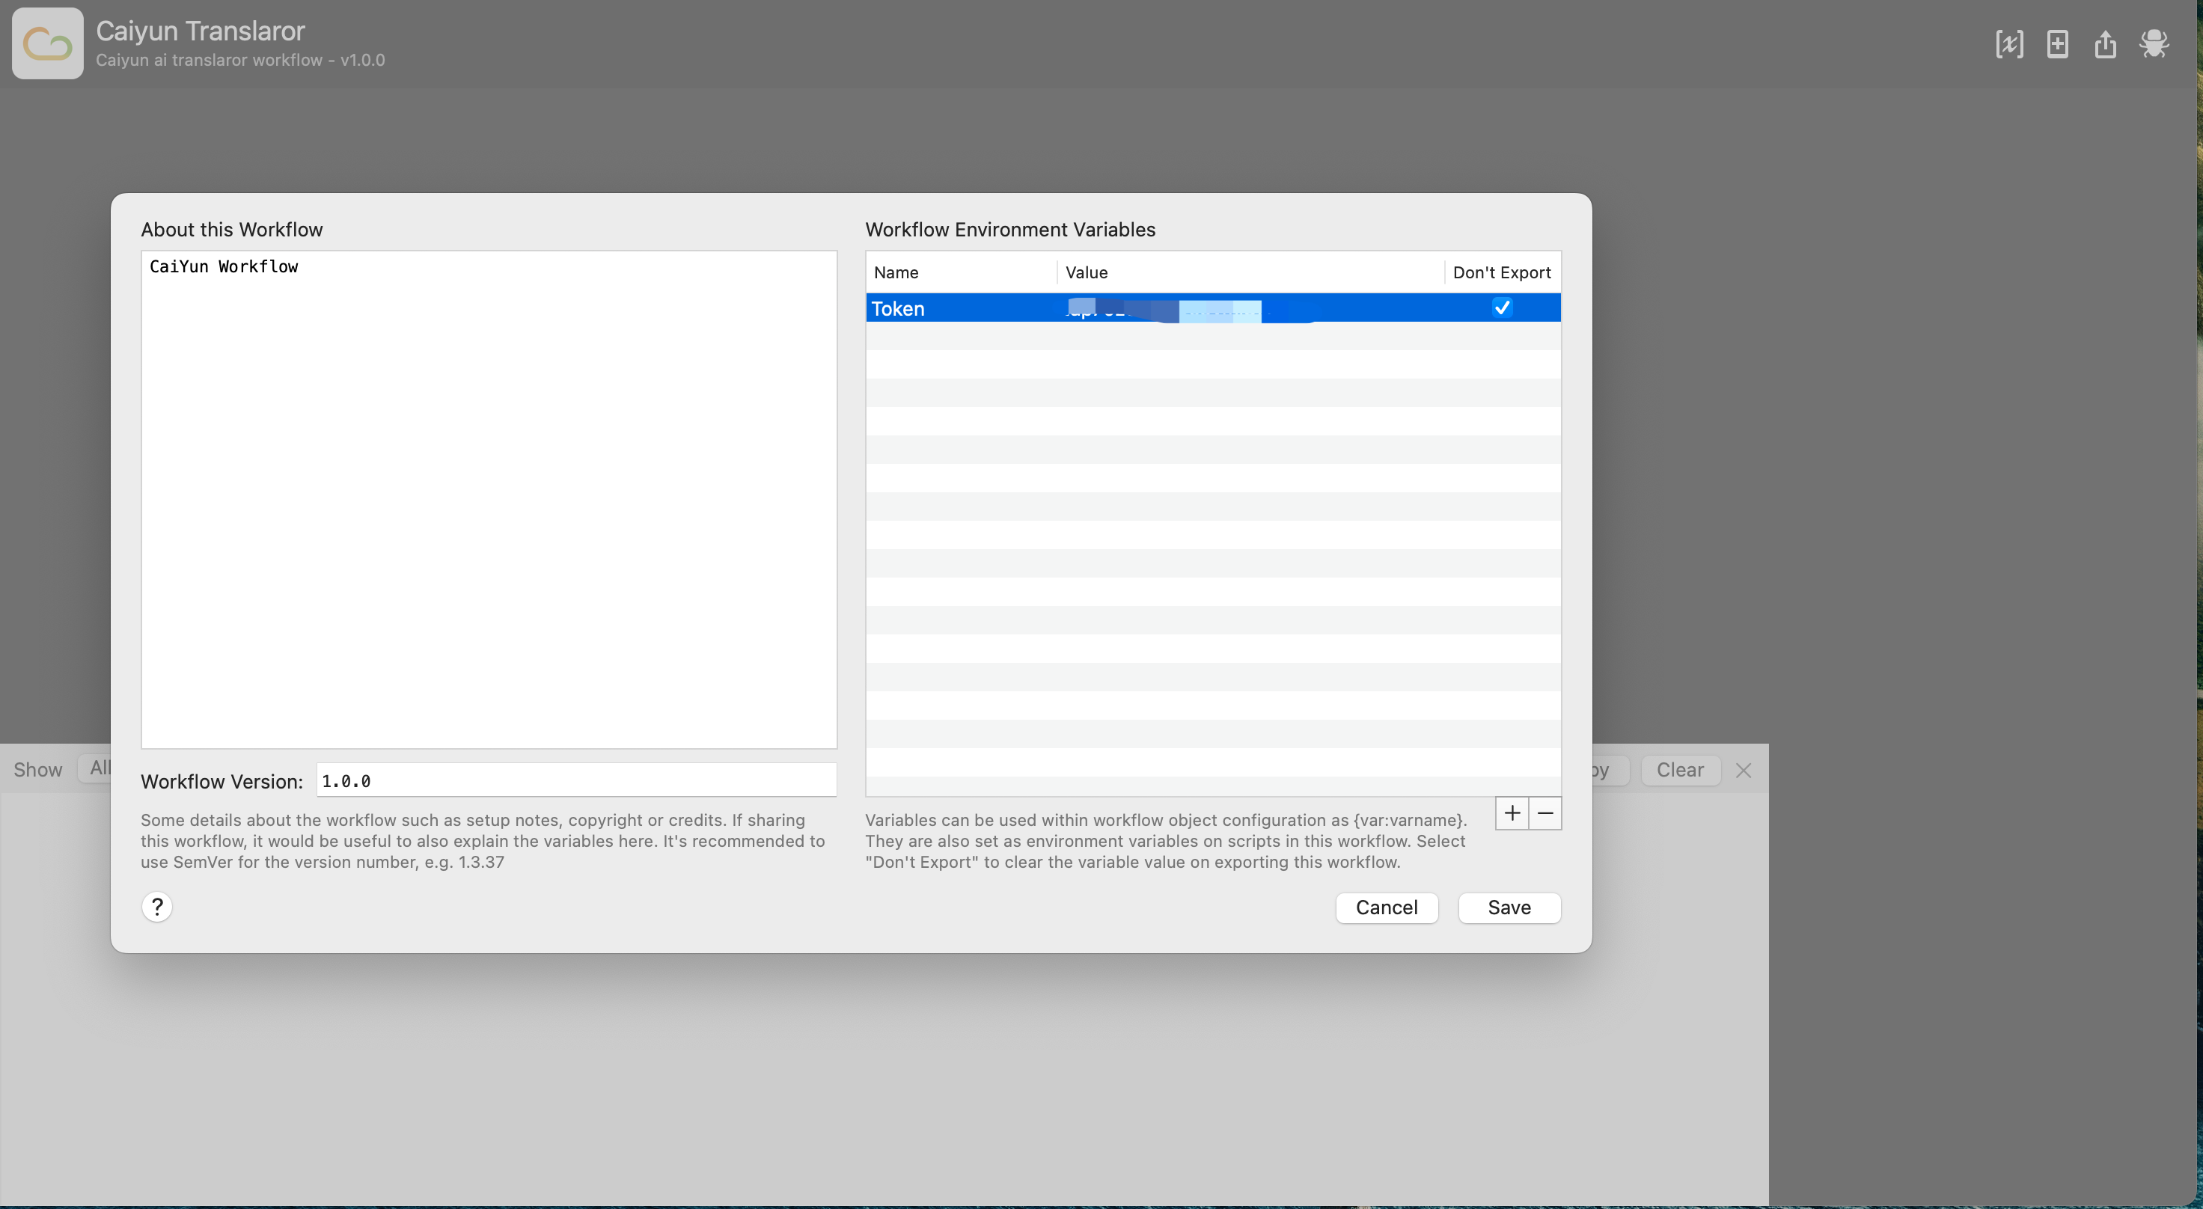Click the Don't Export column header
The image size is (2203, 1209).
[1501, 272]
